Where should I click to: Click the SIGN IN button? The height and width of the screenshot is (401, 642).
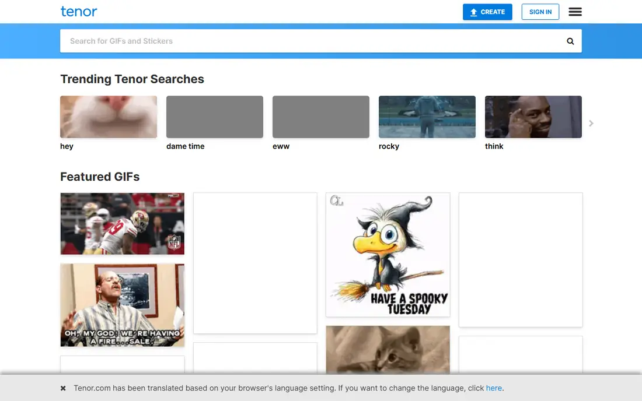[540, 12]
